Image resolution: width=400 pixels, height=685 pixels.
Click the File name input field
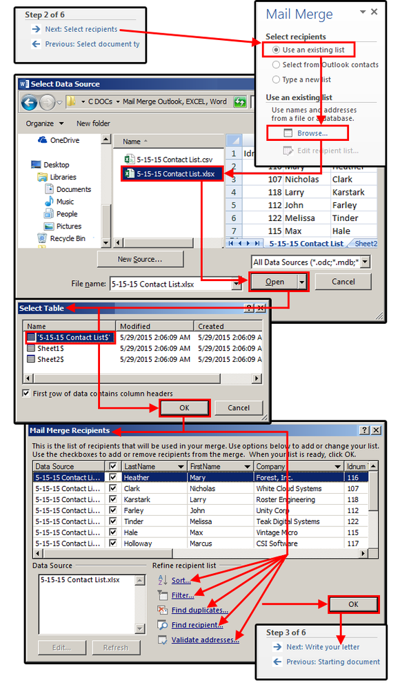(171, 284)
